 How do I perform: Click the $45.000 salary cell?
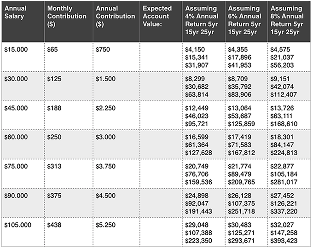tap(16, 108)
